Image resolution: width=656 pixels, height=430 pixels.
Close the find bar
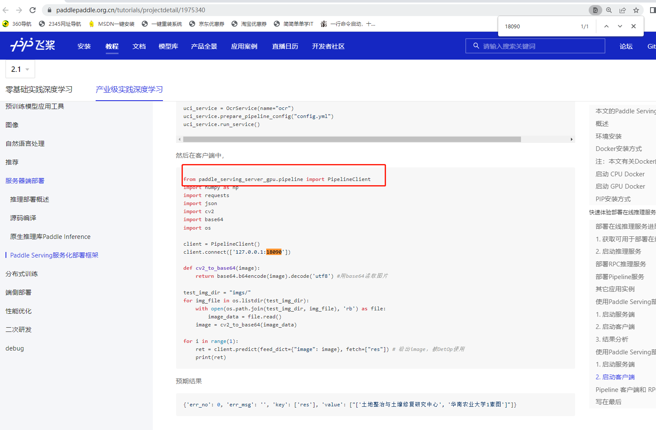click(633, 26)
